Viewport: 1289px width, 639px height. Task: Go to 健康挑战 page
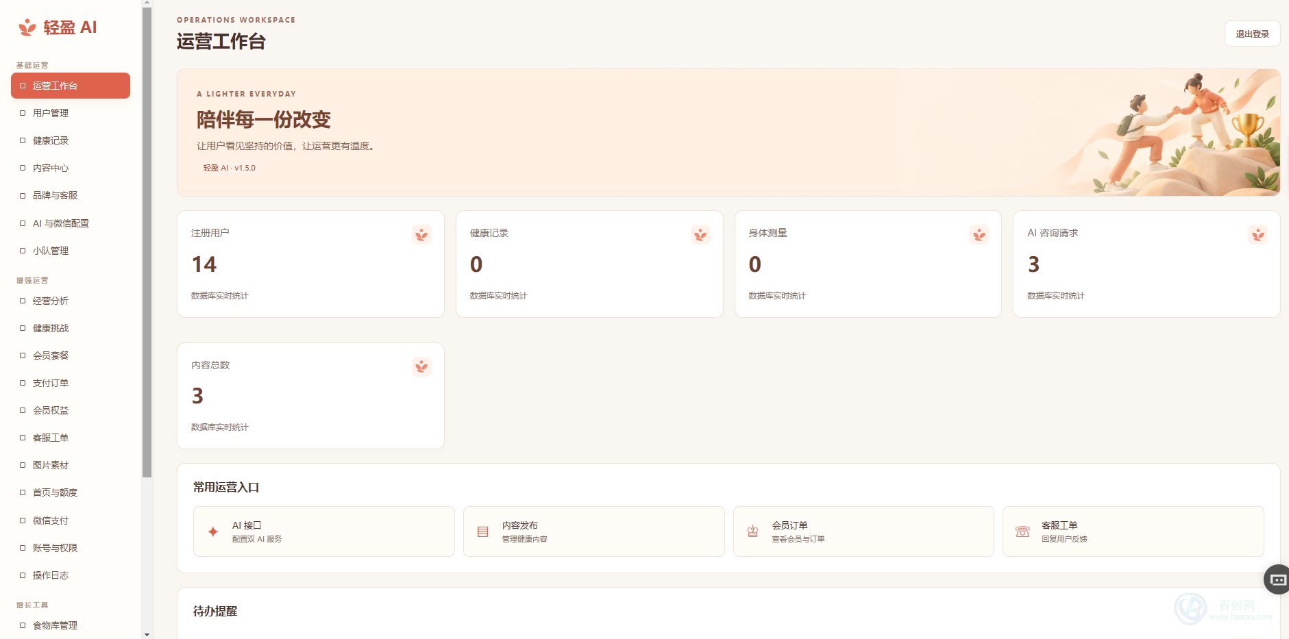[x=71, y=328]
